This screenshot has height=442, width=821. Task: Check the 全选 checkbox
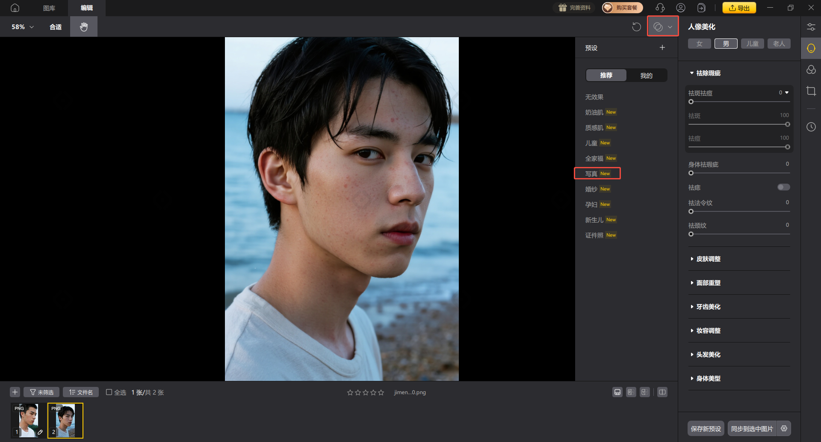tap(109, 392)
